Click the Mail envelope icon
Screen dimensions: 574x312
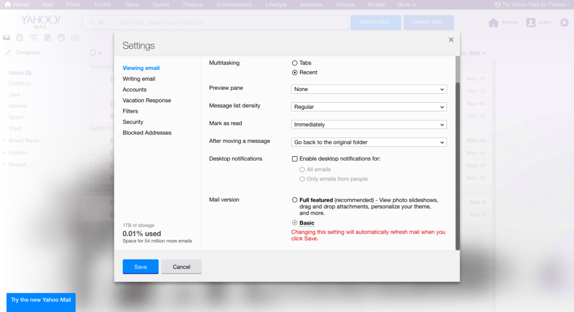pos(7,37)
